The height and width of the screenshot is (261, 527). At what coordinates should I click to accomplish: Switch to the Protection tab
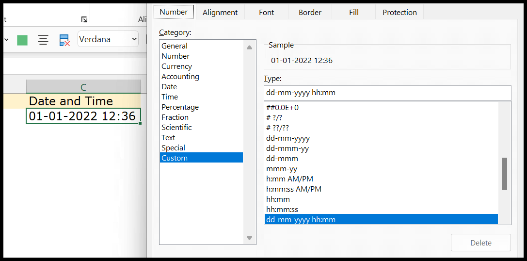pos(399,13)
